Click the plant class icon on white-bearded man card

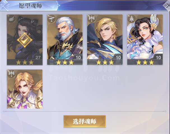tap(51, 19)
